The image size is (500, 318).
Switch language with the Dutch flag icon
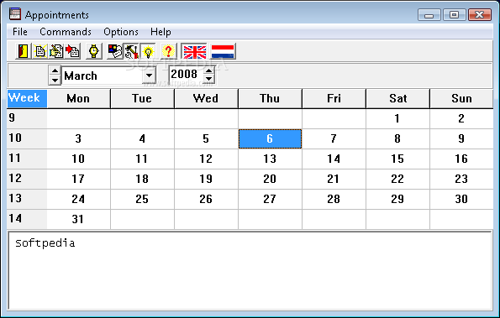223,51
